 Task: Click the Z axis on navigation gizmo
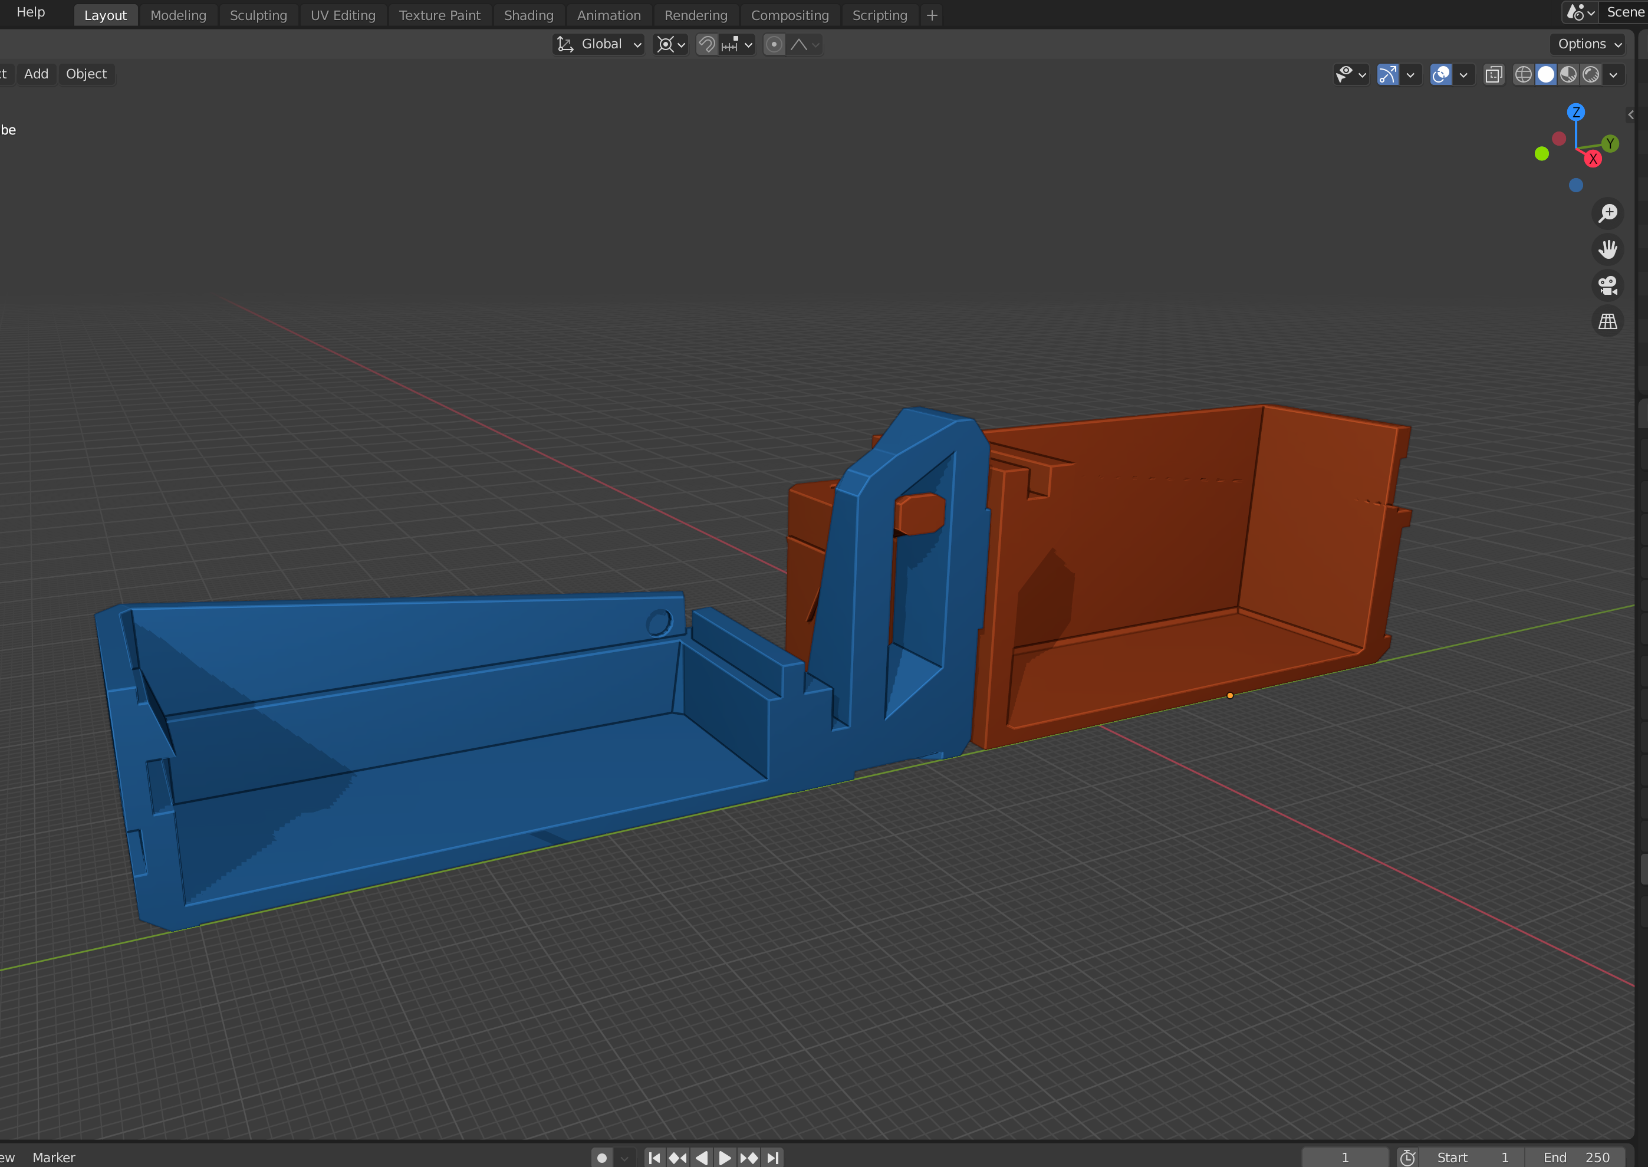tap(1576, 112)
